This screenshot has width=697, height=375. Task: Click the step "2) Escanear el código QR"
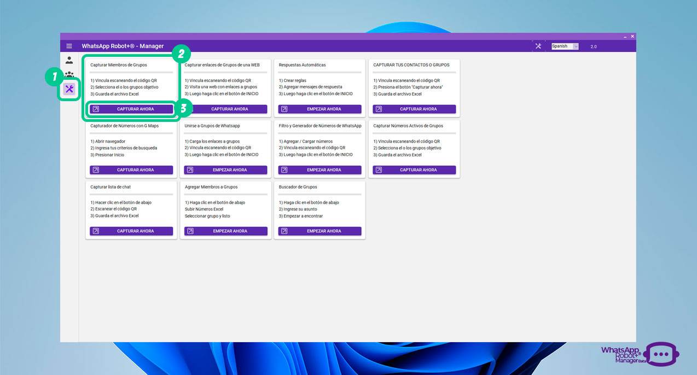click(x=114, y=209)
